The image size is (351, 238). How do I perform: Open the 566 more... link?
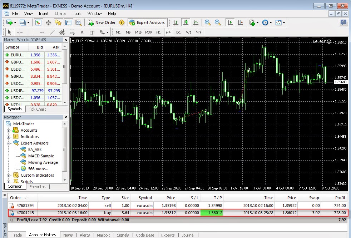point(38,169)
